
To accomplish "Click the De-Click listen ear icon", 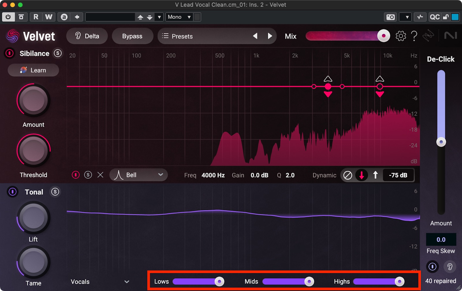I will [x=450, y=266].
